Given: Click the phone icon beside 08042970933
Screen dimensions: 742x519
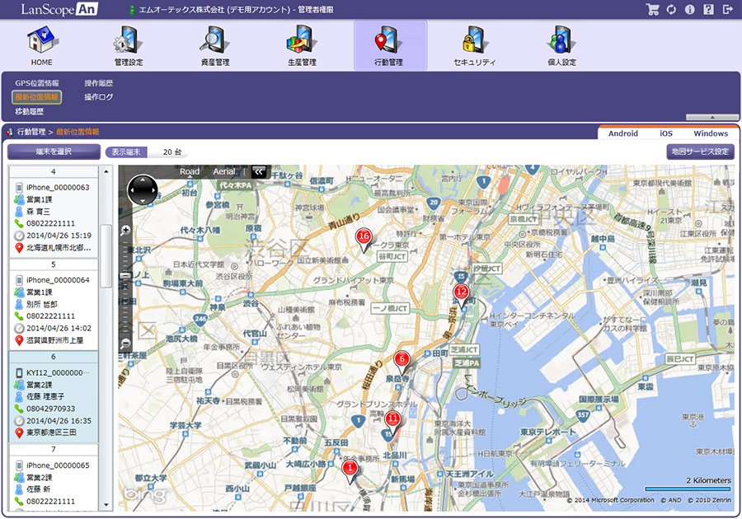Looking at the screenshot, I should [19, 409].
